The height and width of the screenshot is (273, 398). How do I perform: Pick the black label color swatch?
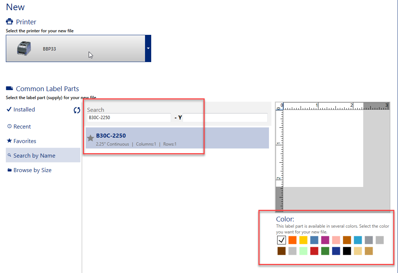coord(347,251)
